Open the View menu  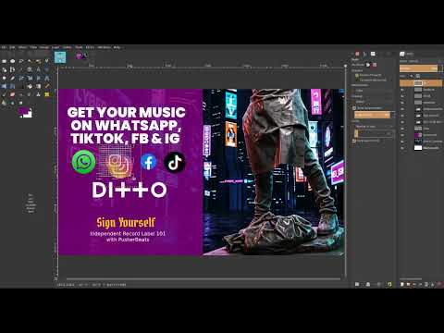pos(33,47)
